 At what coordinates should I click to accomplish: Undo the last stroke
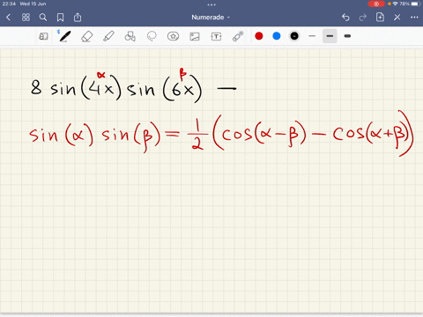pyautogui.click(x=345, y=18)
